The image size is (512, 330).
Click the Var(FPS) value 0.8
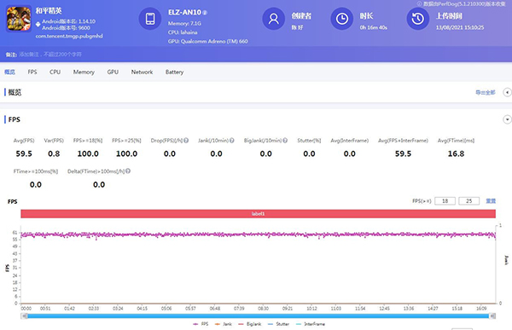54,153
